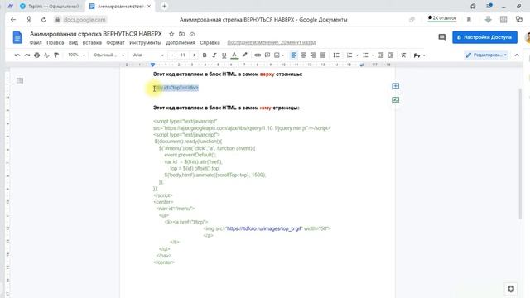Open the ftdfoto.ru image link
The height and width of the screenshot is (298, 530).
(x=264, y=228)
